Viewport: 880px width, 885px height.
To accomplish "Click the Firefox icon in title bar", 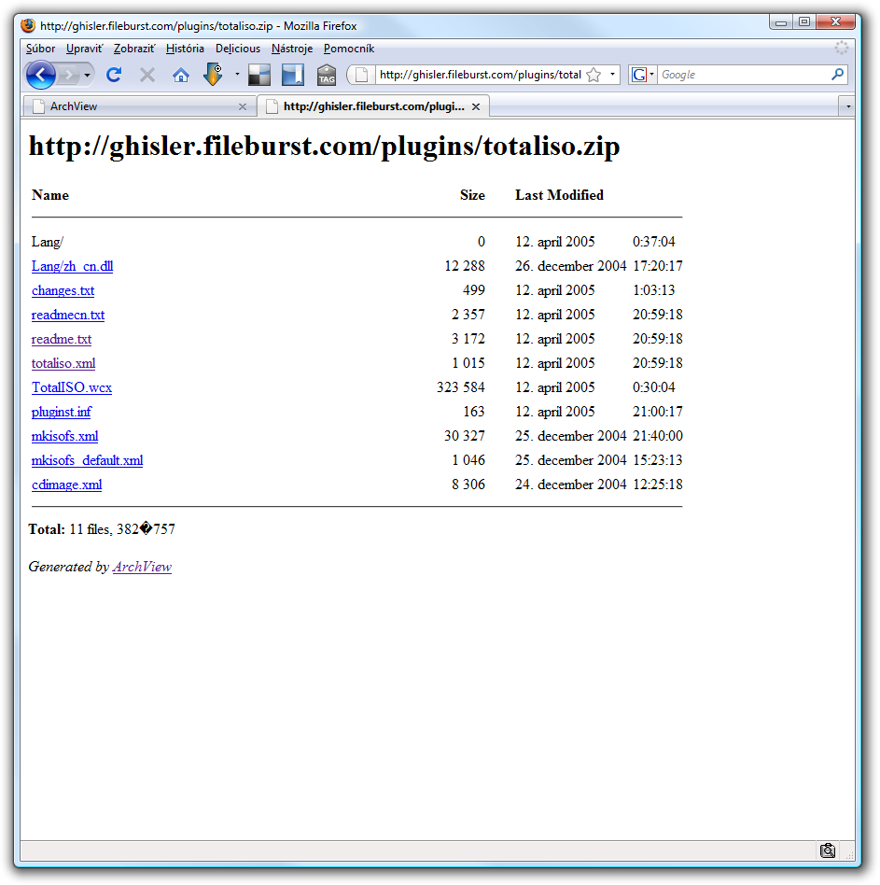I will tap(28, 25).
